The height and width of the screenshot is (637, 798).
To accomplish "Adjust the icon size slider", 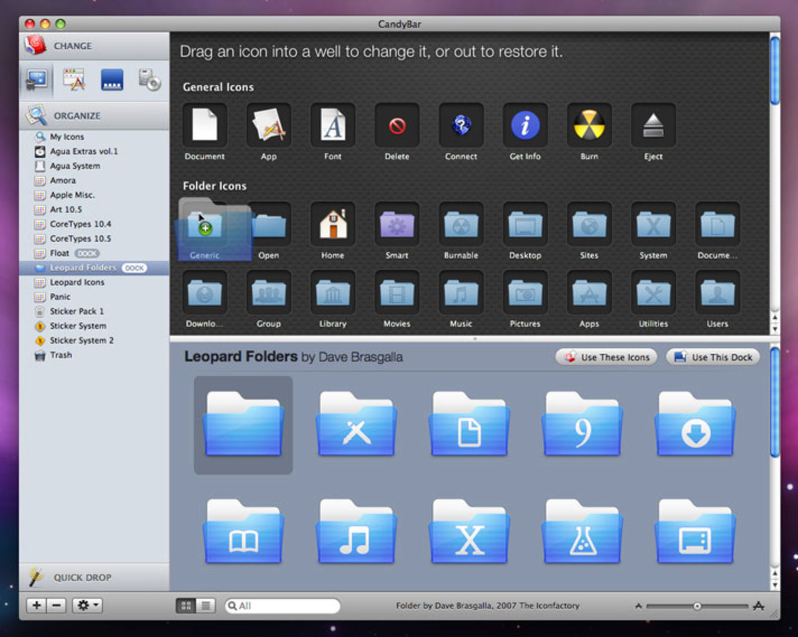I will (697, 606).
